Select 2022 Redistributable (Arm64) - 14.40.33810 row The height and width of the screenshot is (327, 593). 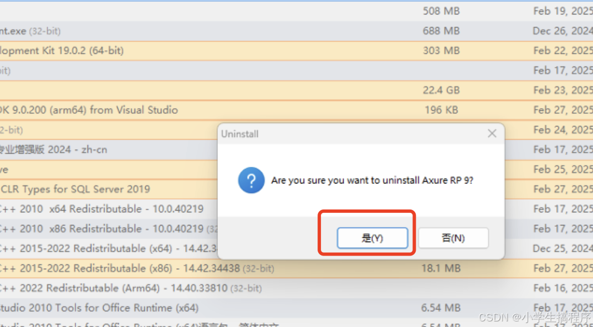pyautogui.click(x=296, y=288)
